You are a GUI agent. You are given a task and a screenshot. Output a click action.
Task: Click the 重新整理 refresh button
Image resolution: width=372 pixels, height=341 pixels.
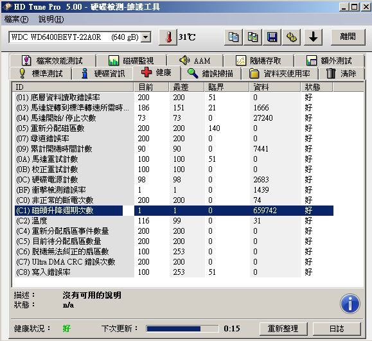point(283,329)
